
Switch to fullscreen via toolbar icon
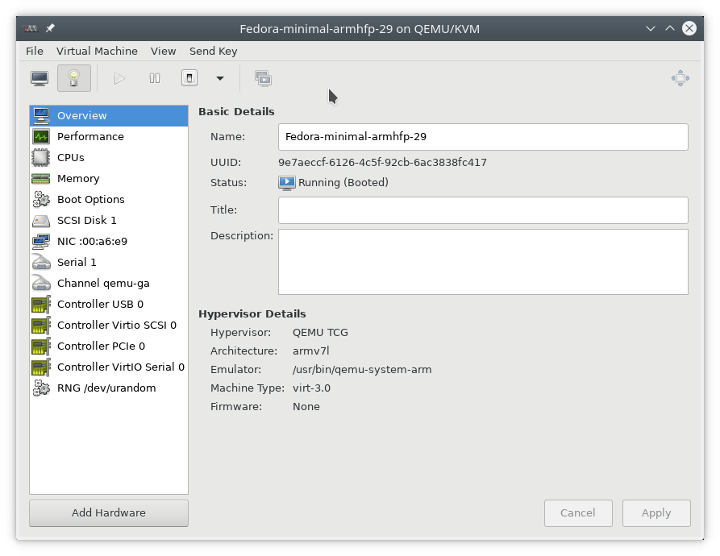point(680,78)
